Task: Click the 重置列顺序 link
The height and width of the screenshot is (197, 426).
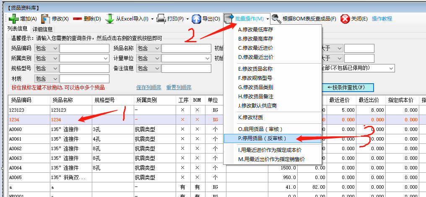Action: coord(179,87)
